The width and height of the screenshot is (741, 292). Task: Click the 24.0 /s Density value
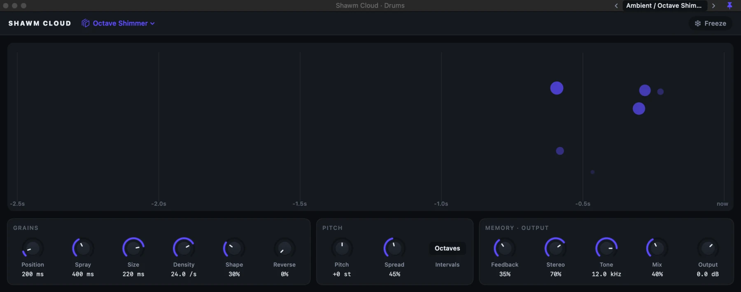pyautogui.click(x=184, y=274)
